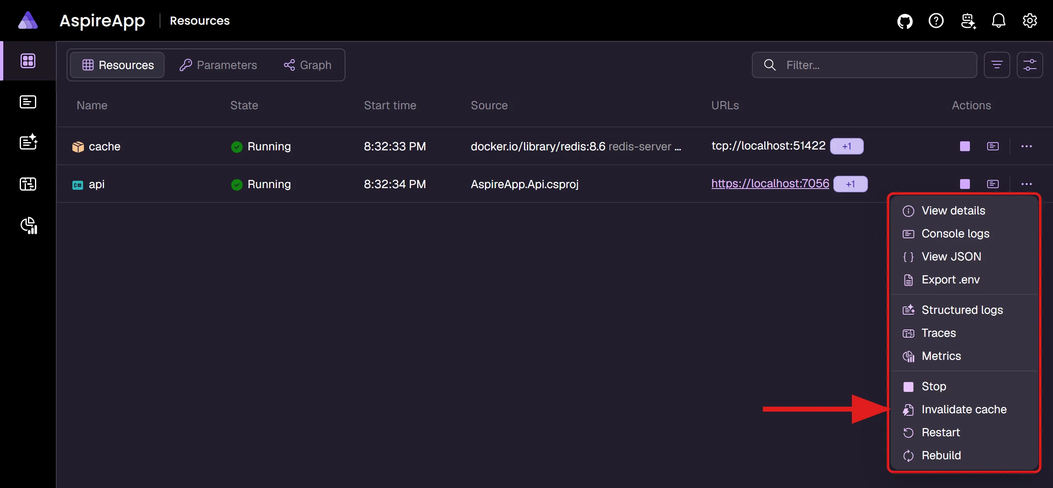The image size is (1053, 488).
Task: Open https://localhost:7056 link
Action: tap(770, 184)
